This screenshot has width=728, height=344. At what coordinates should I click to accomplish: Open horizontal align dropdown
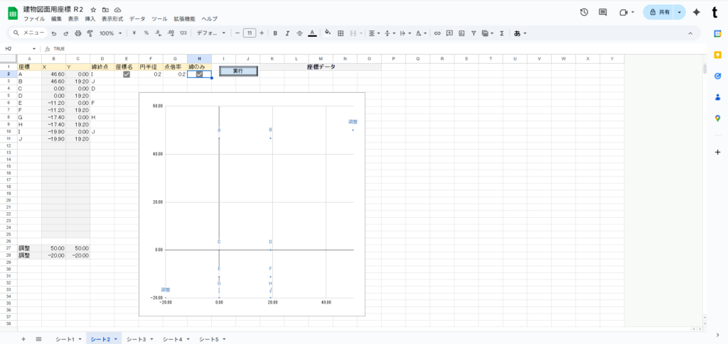point(373,33)
